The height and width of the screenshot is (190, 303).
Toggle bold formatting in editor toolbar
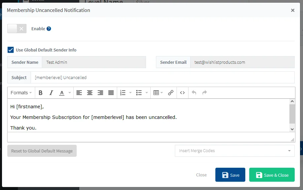40,93
